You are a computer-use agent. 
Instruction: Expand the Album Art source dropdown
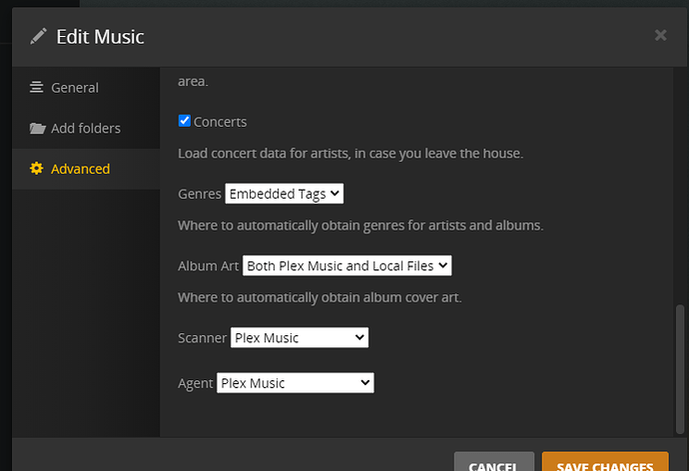click(x=347, y=265)
